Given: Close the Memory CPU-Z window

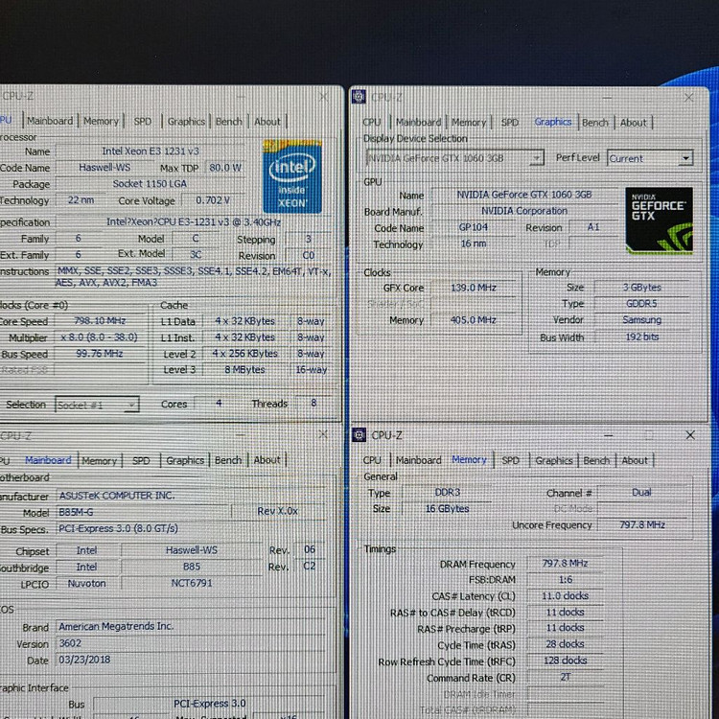Looking at the screenshot, I should click(x=689, y=434).
